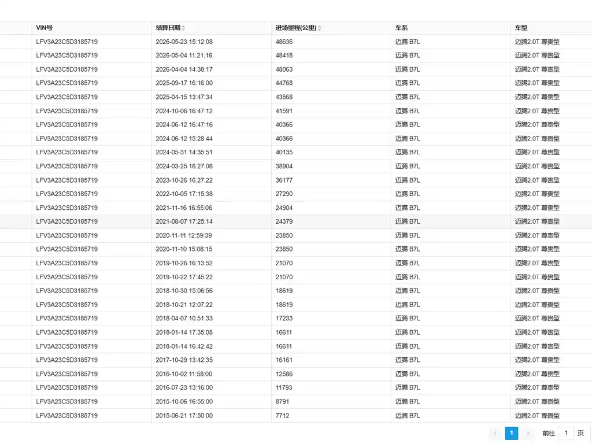Select date cell 2018-10-30 15:06:56
Viewport: 592px width, 444px height.
click(184, 291)
